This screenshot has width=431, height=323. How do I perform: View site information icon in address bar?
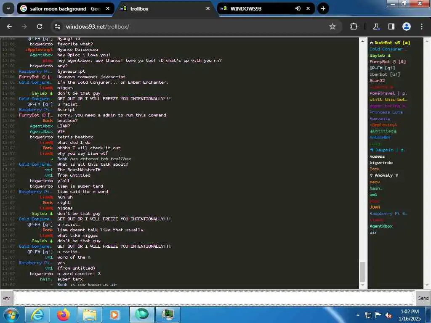[x=58, y=26]
